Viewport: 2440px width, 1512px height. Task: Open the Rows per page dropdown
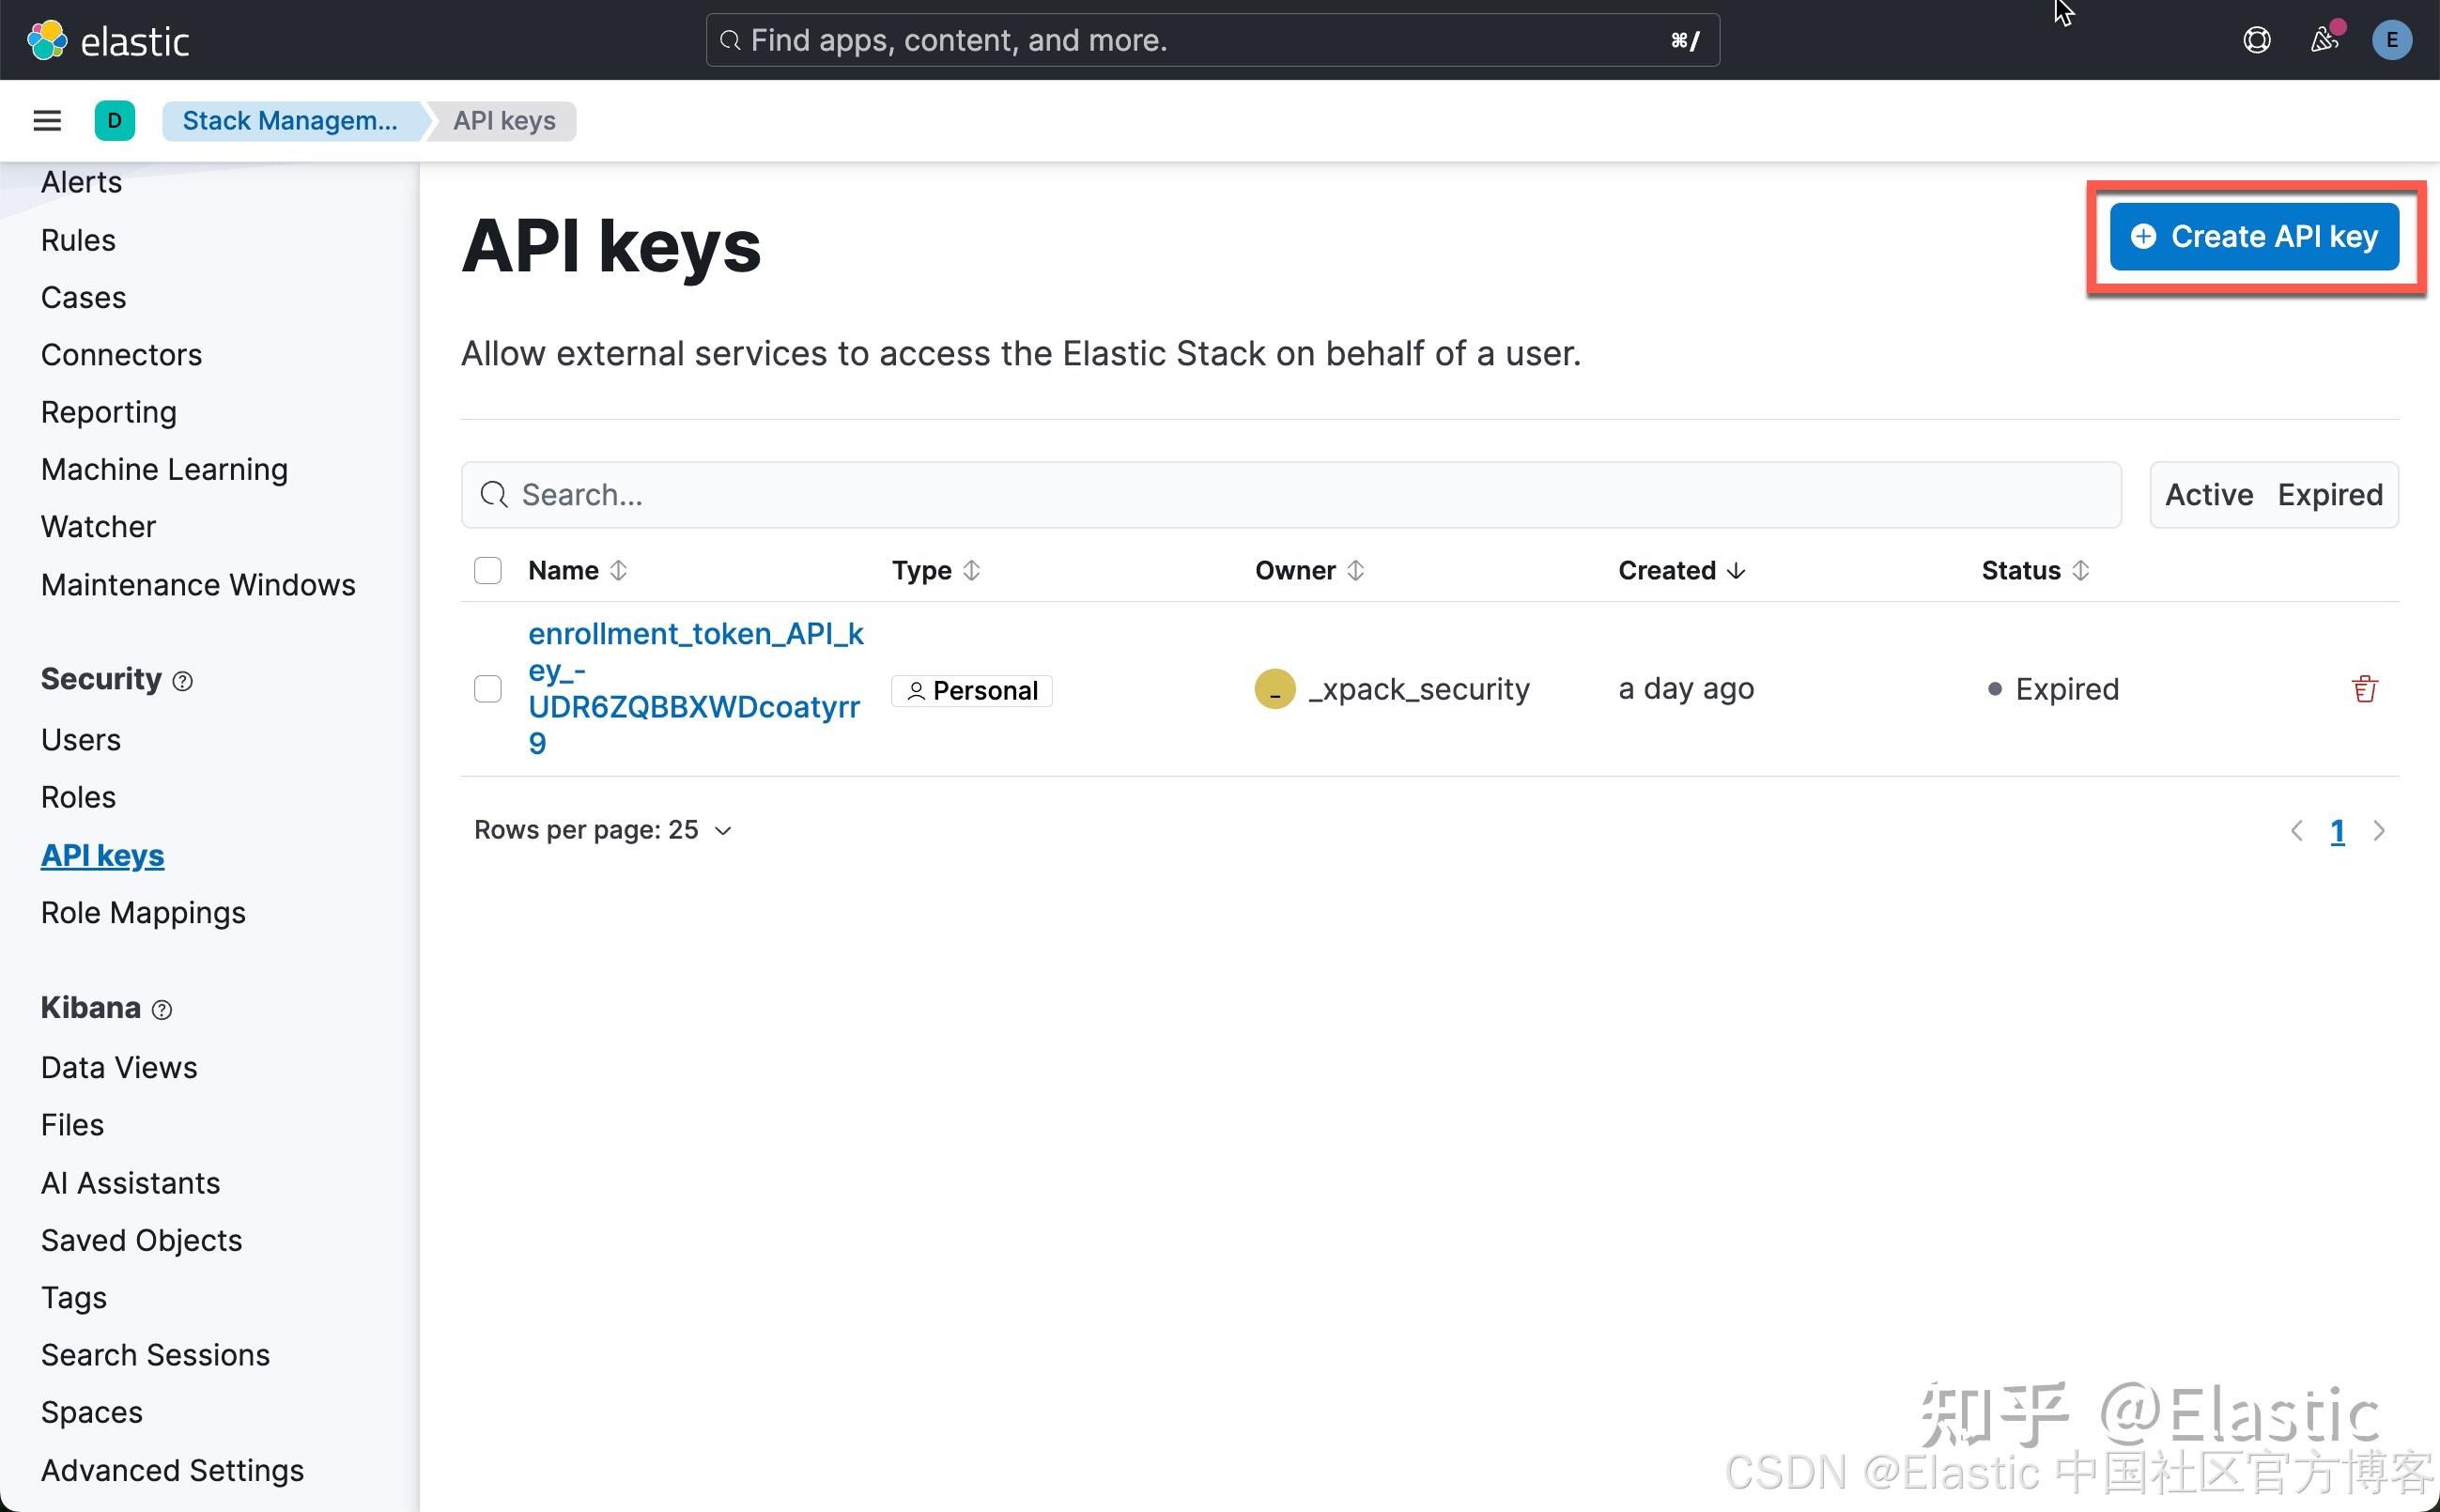pyautogui.click(x=603, y=829)
